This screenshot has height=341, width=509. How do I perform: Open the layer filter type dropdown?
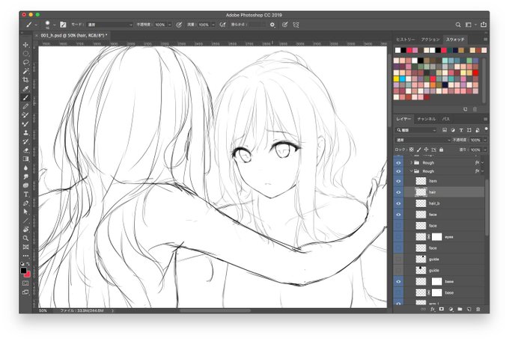416,130
